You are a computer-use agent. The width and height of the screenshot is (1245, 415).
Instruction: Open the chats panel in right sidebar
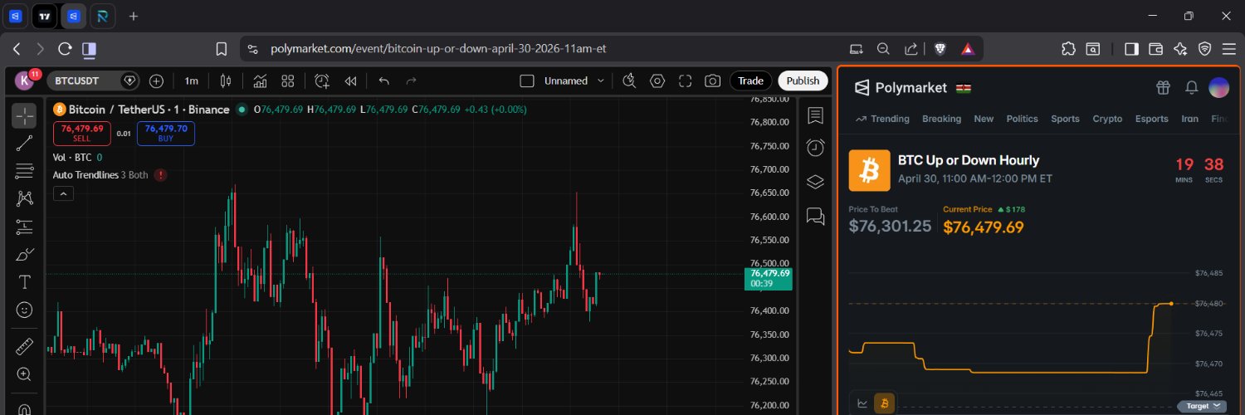click(x=815, y=217)
